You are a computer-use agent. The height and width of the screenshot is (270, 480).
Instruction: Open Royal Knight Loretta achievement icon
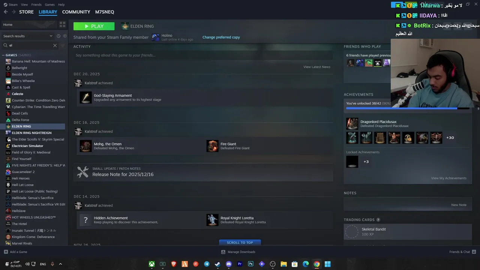213,220
